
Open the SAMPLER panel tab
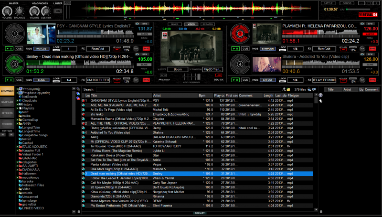[x=7, y=102]
